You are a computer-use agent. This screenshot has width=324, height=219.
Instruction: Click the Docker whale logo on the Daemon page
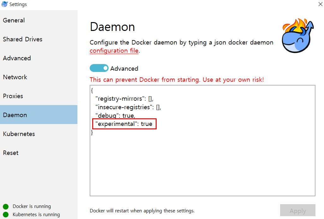(296, 35)
